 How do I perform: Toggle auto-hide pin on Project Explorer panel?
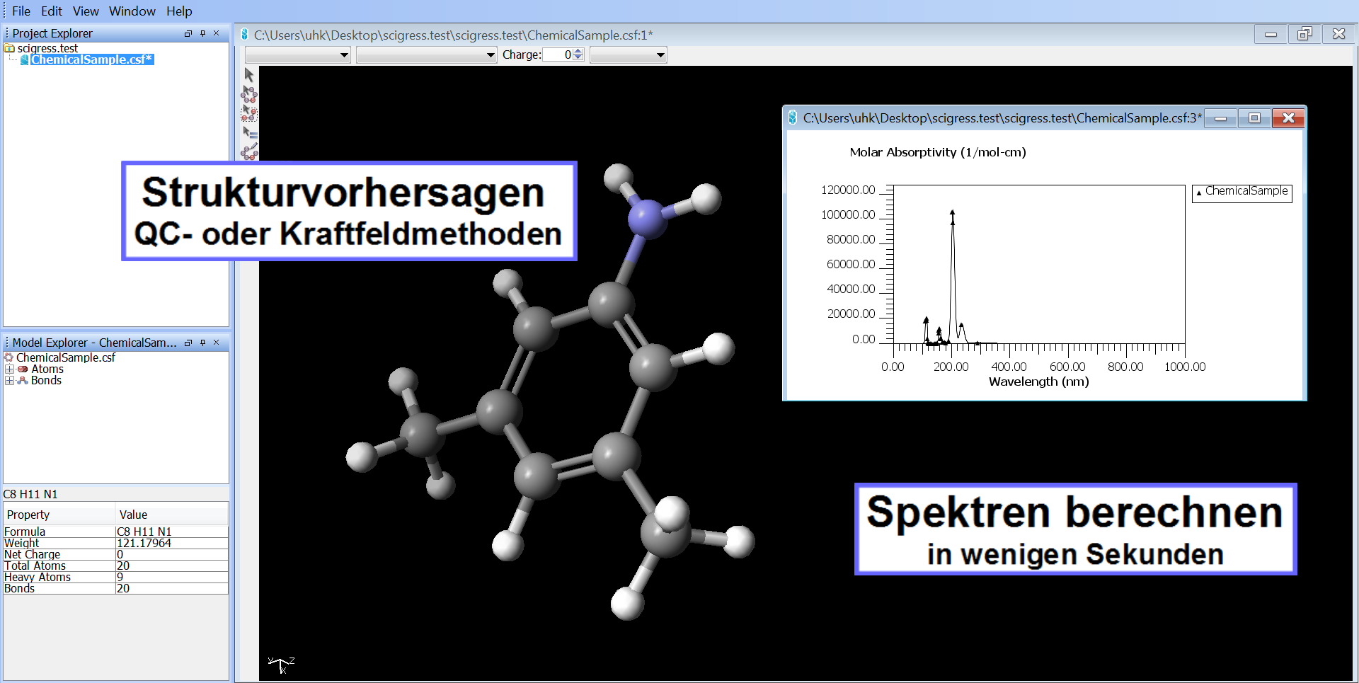pos(202,33)
